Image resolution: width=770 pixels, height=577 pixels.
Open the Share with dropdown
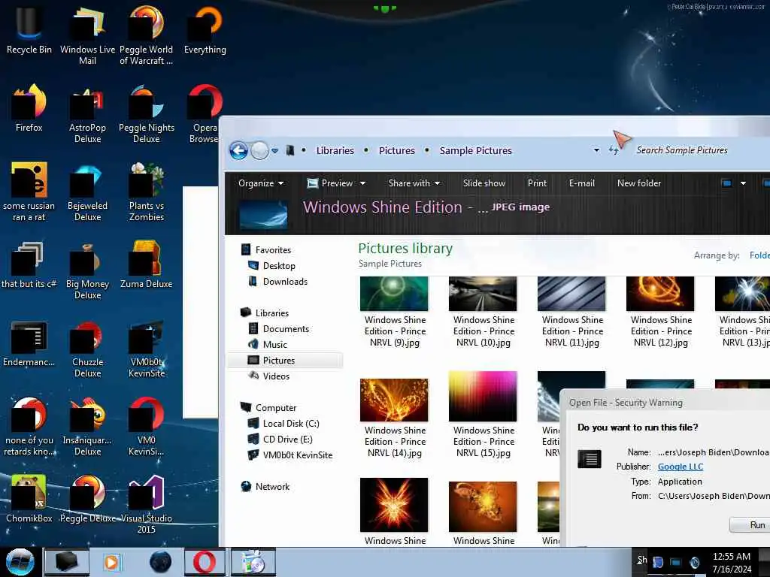point(414,183)
